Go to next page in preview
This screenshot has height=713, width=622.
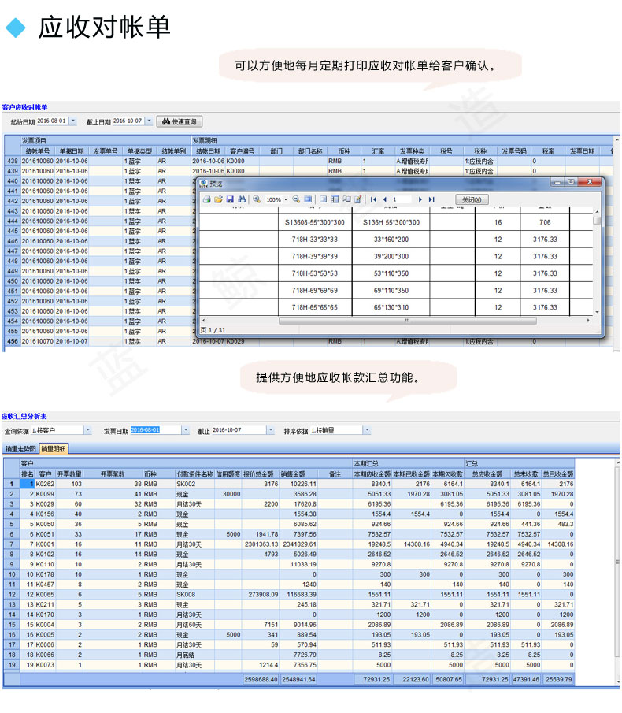point(420,199)
